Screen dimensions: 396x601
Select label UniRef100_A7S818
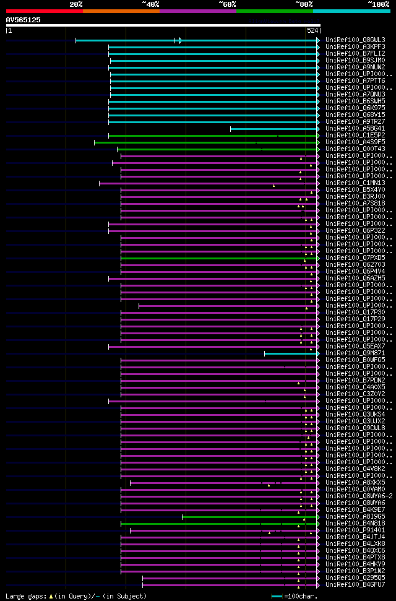[355, 204]
